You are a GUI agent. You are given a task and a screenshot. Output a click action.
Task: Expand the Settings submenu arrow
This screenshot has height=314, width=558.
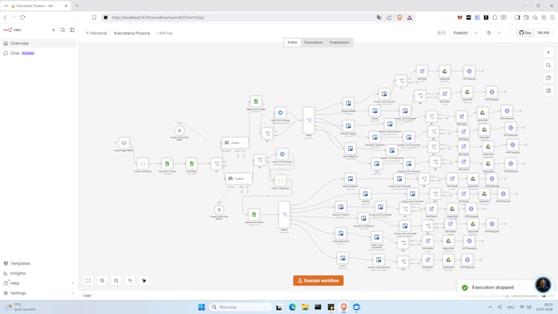tap(72, 294)
